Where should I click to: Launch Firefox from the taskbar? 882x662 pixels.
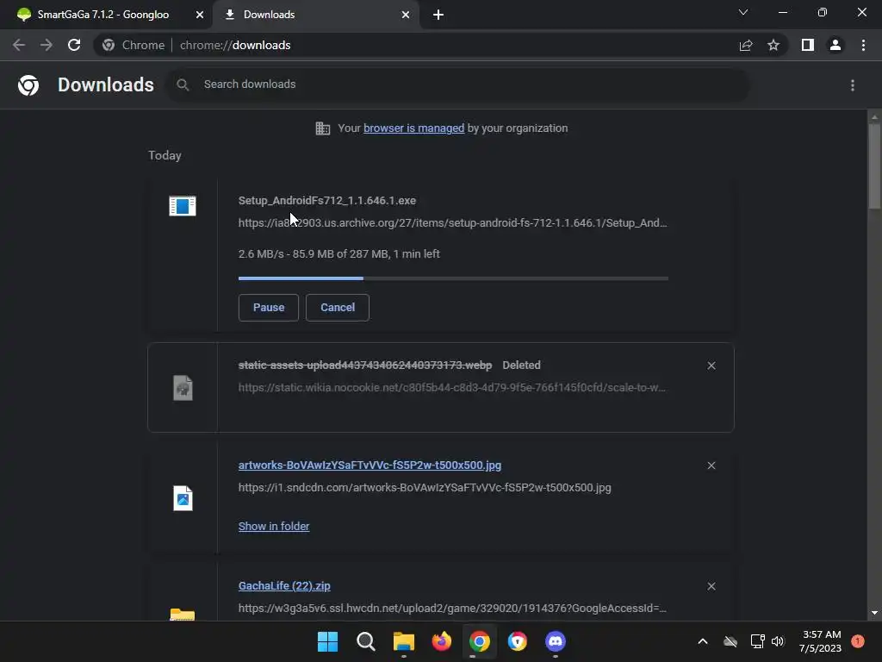pos(442,641)
